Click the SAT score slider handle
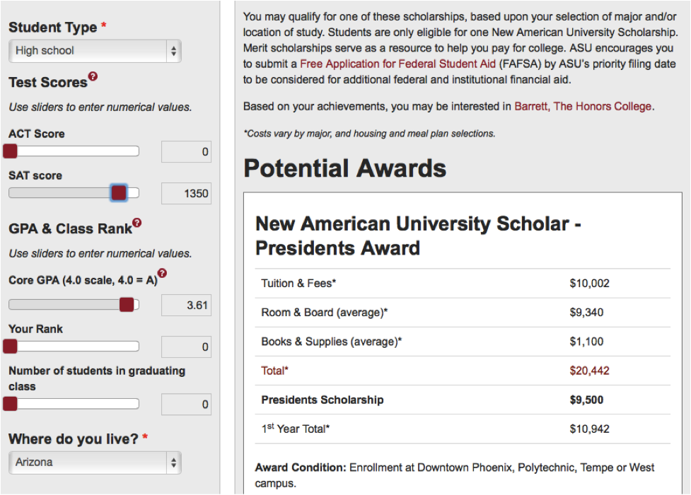This screenshot has width=691, height=495. [119, 192]
